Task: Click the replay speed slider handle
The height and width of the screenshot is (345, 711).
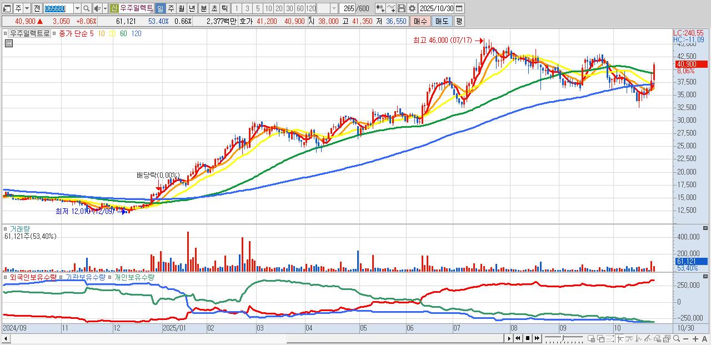Action: click(563, 338)
